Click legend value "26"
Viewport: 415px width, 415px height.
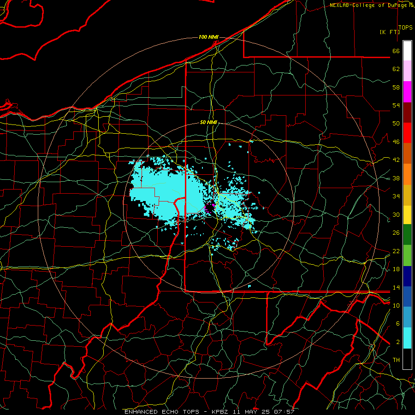[x=396, y=233]
